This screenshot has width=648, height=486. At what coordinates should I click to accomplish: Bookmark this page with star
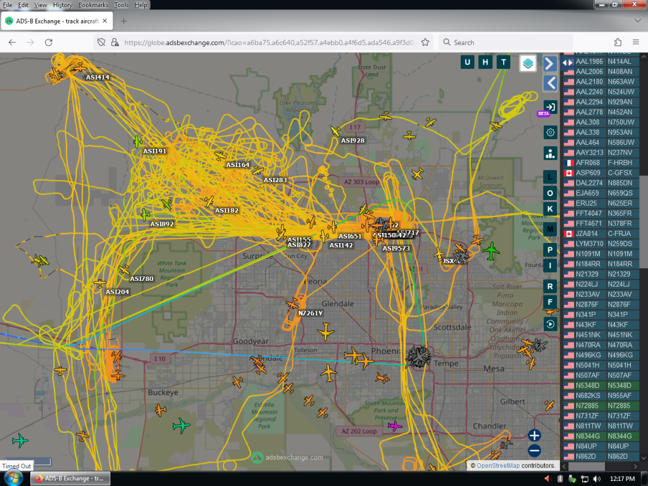pos(425,42)
